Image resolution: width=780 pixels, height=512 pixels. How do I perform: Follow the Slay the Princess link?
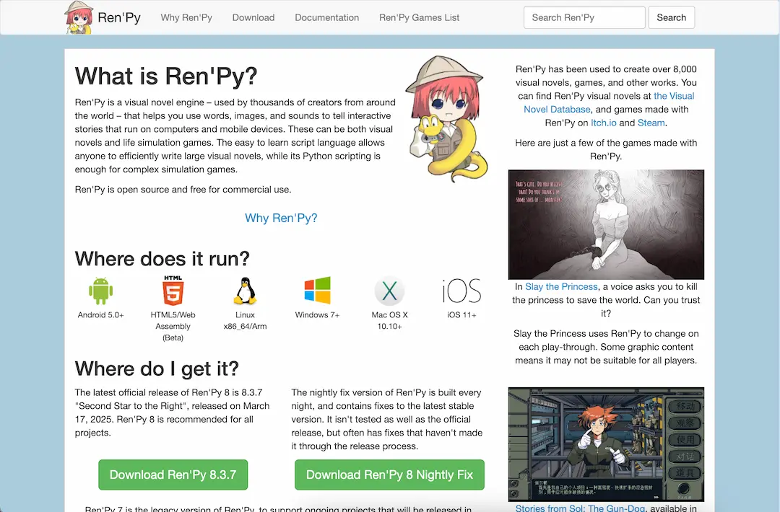560,286
